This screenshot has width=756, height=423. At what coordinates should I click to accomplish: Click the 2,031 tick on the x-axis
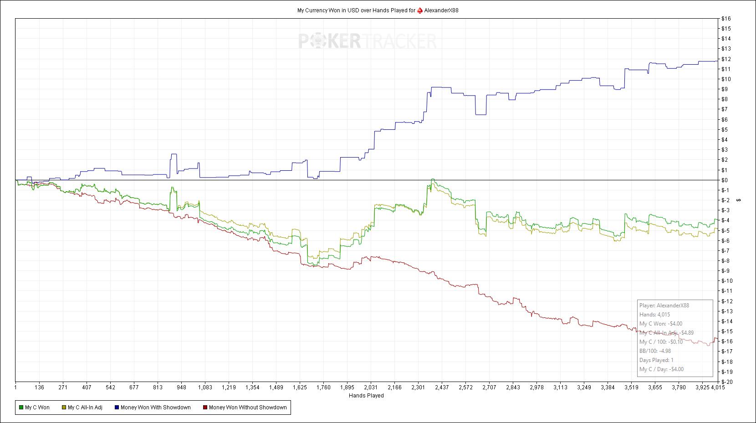(x=371, y=387)
